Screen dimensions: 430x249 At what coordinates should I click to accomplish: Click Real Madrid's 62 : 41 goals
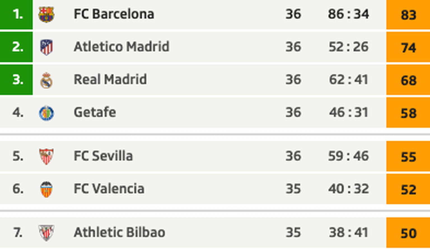click(x=348, y=80)
